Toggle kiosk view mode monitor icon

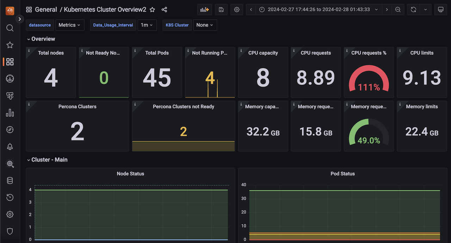pyautogui.click(x=440, y=9)
